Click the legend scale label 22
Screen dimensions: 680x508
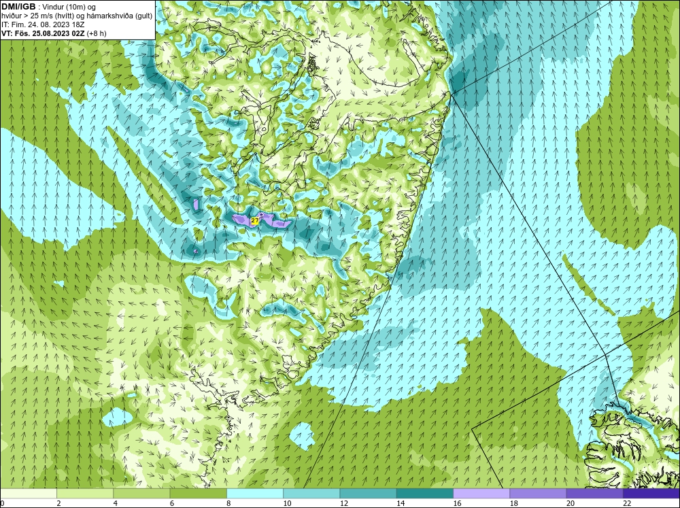coord(627,503)
